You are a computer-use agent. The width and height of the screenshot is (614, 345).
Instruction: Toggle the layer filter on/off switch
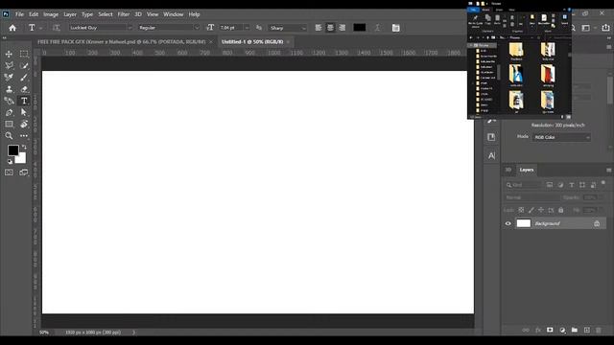click(x=603, y=183)
